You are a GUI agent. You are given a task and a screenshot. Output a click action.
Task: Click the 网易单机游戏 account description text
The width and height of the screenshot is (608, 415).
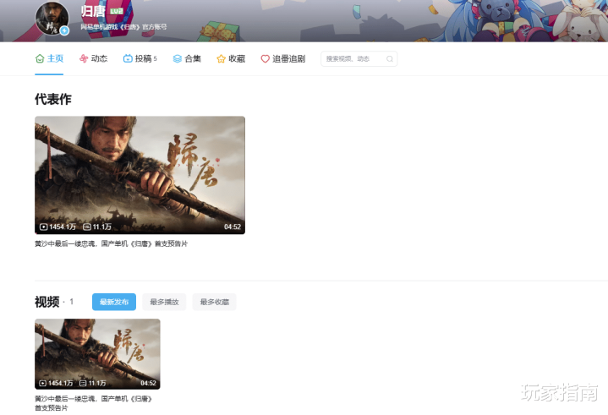tap(123, 27)
